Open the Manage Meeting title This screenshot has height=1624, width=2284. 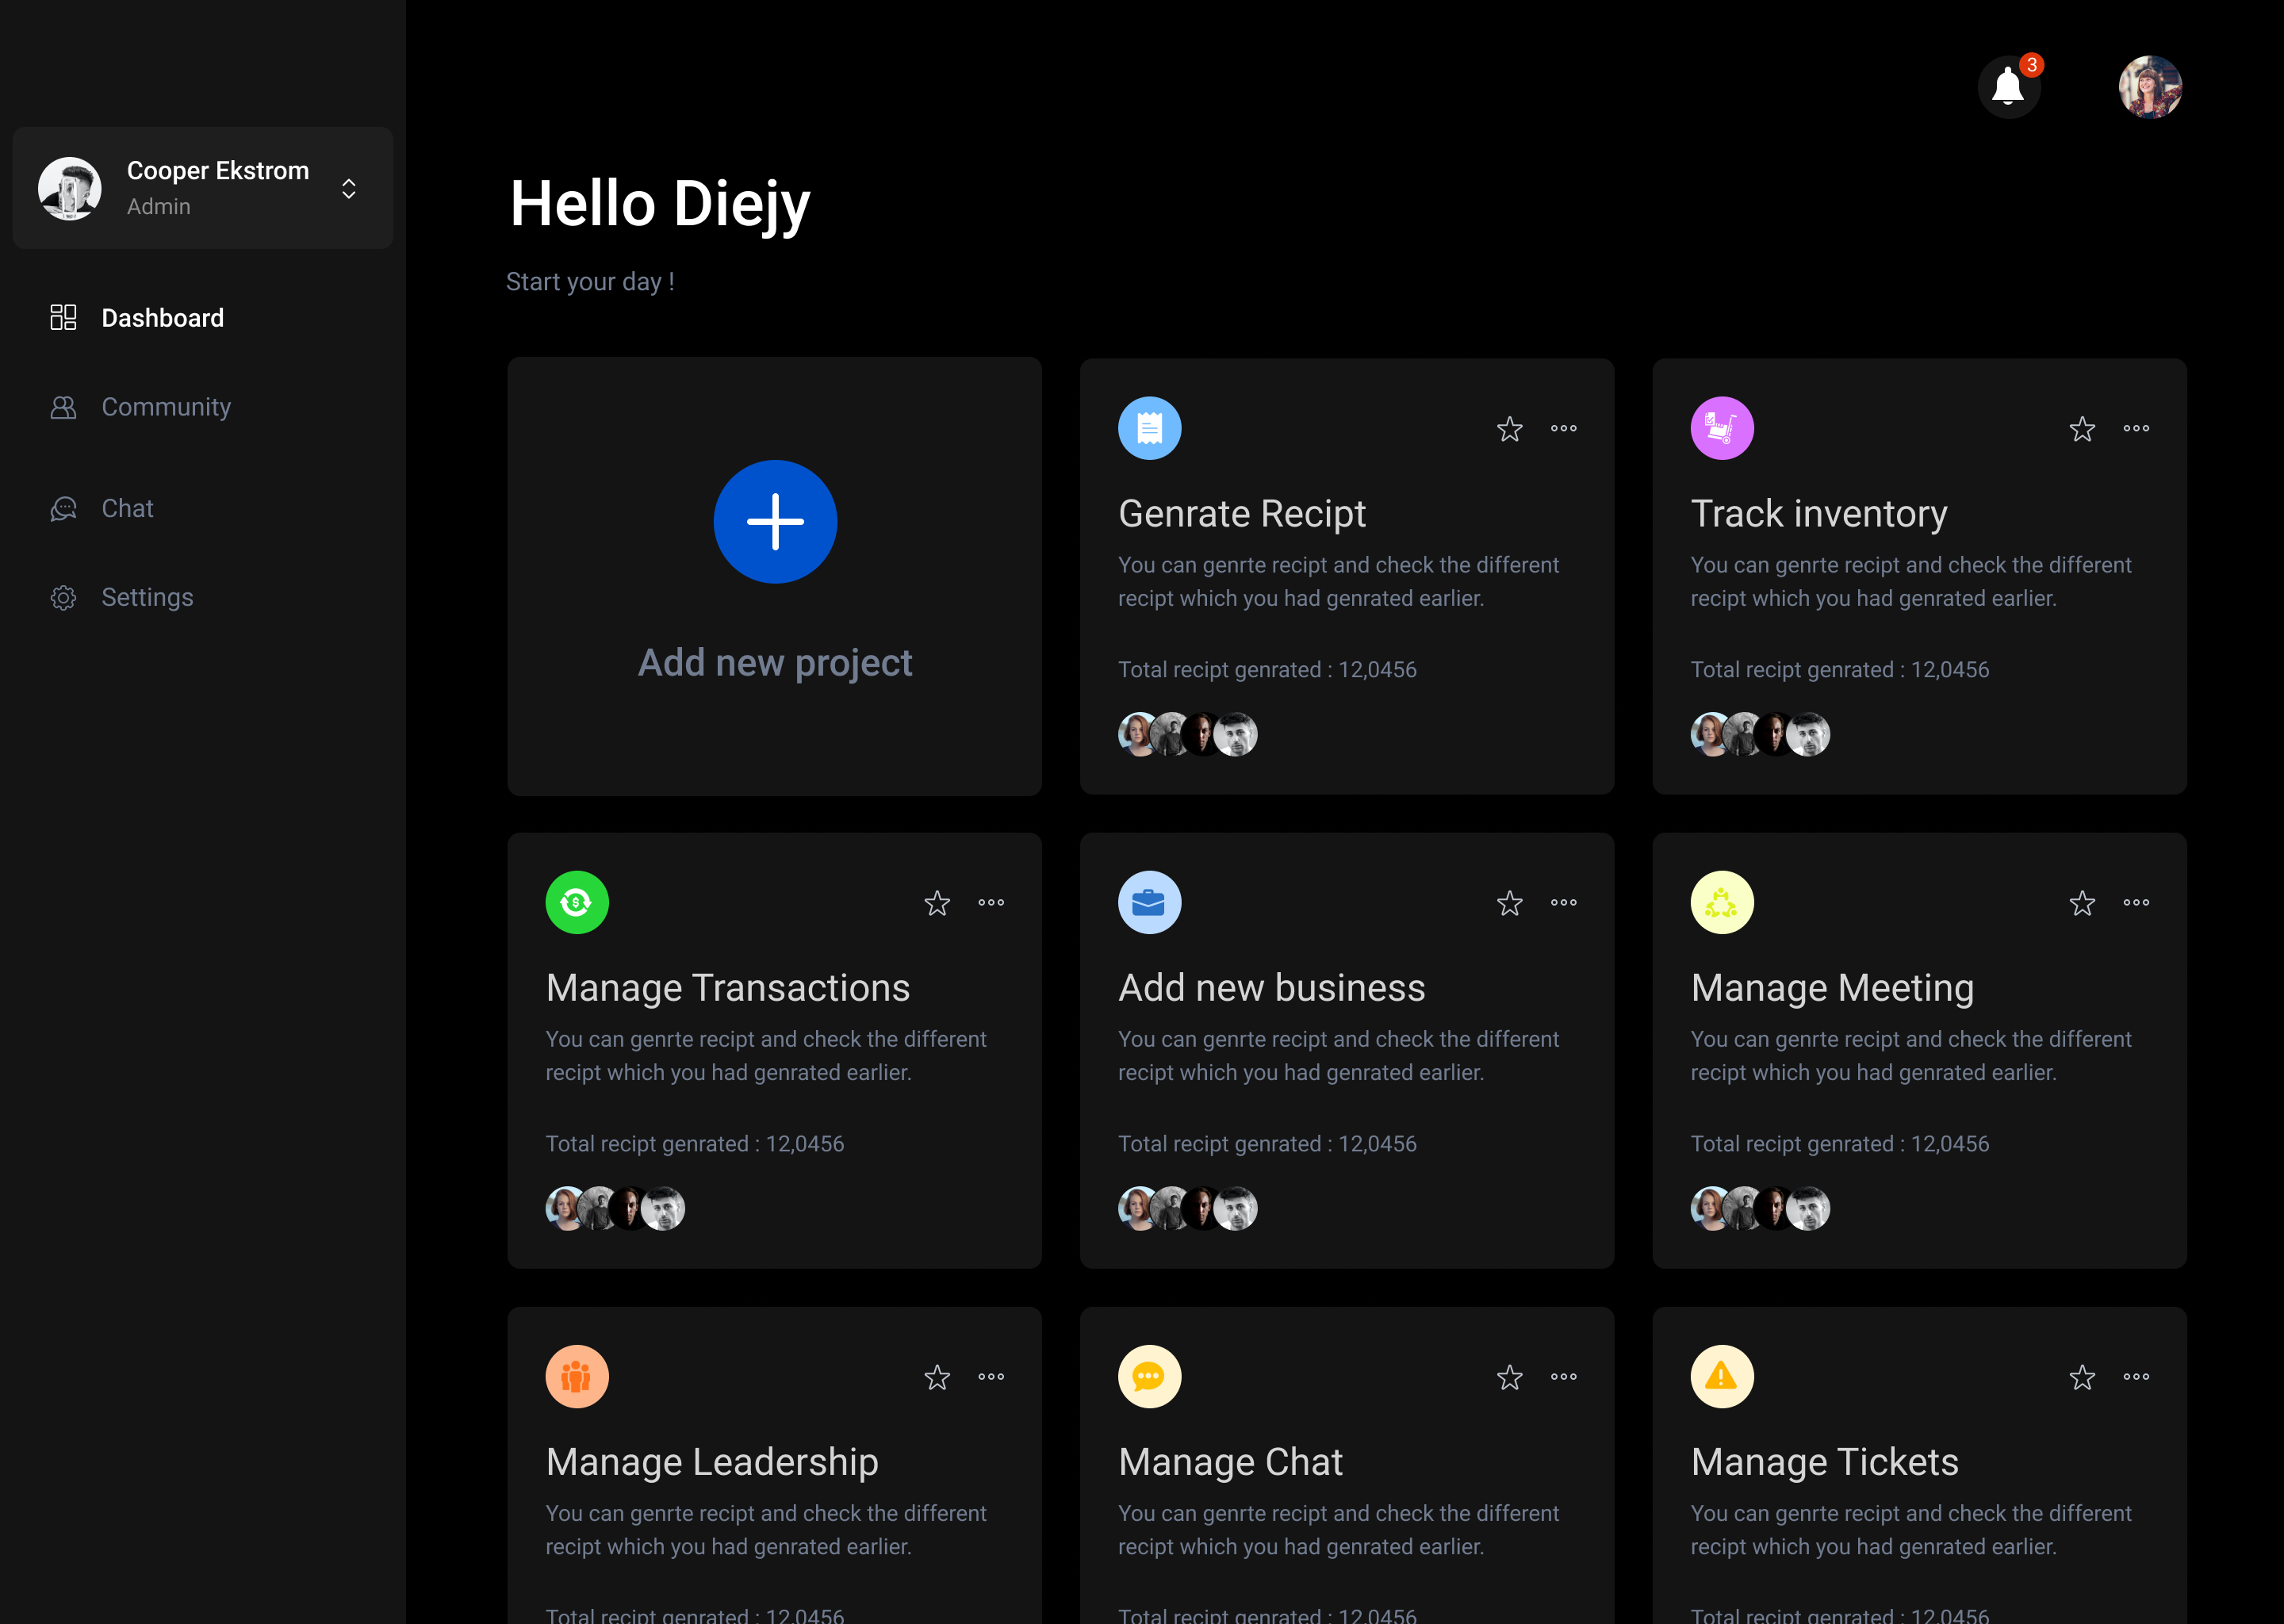(x=1832, y=988)
